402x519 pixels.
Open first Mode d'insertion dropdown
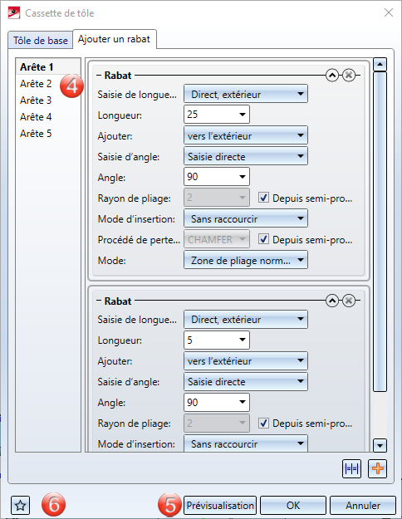[246, 218]
